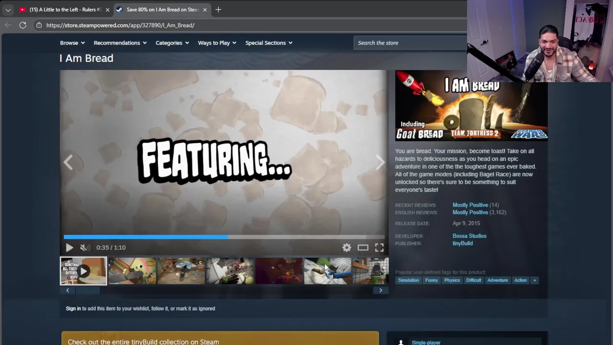Close the I Am Bread Steam tab
Image resolution: width=613 pixels, height=345 pixels.
204,10
